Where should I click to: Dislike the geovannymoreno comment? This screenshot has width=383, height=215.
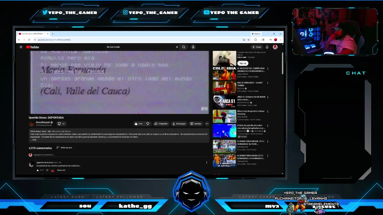(47, 170)
